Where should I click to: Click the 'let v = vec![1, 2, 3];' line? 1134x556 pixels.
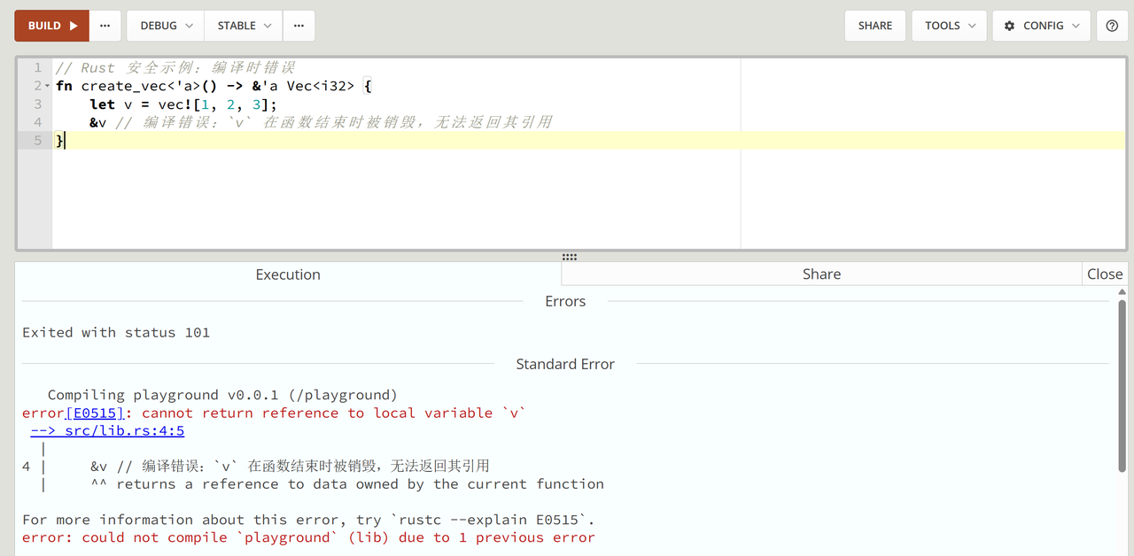pyautogui.click(x=183, y=104)
